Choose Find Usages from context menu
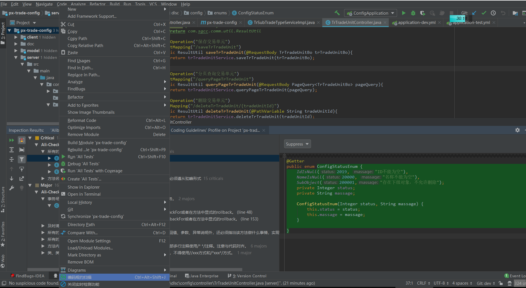This screenshot has width=526, height=288. [114, 61]
